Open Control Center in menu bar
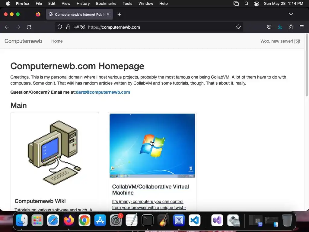Viewport: 309px width, 232px height. 256,4
